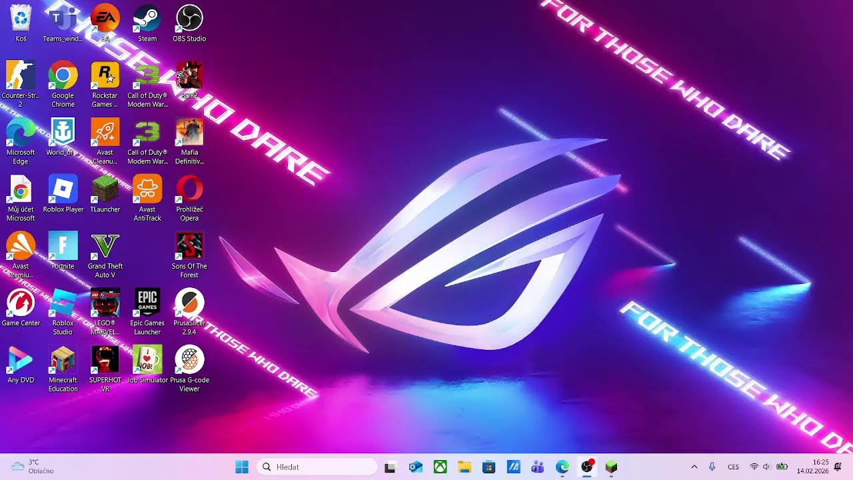Launch the Counter-Strike 2 desktop shortcut

[x=21, y=84]
